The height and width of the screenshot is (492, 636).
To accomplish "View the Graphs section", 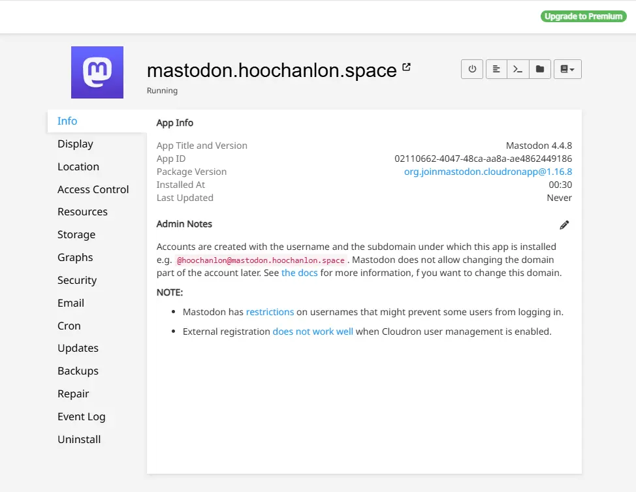I will point(75,257).
